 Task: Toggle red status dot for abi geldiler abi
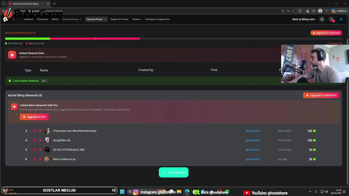tap(40, 140)
